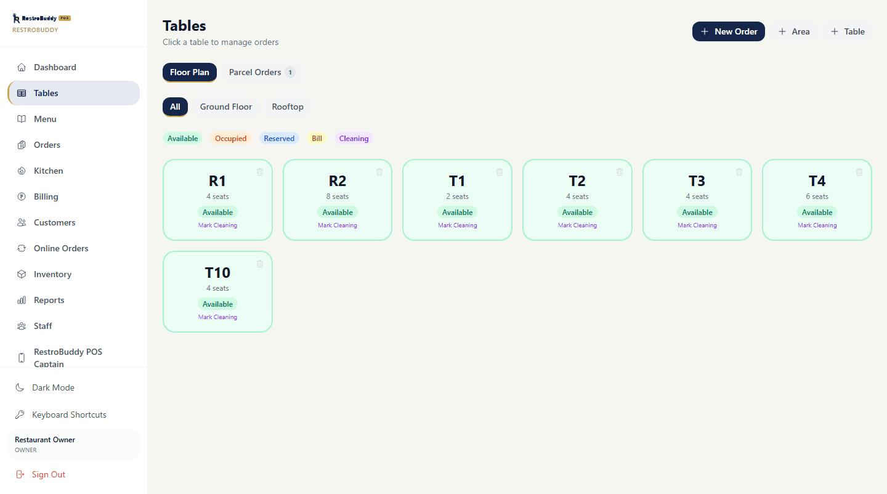Delete table T10 using its trash icon
The image size is (887, 494).
[x=260, y=264]
